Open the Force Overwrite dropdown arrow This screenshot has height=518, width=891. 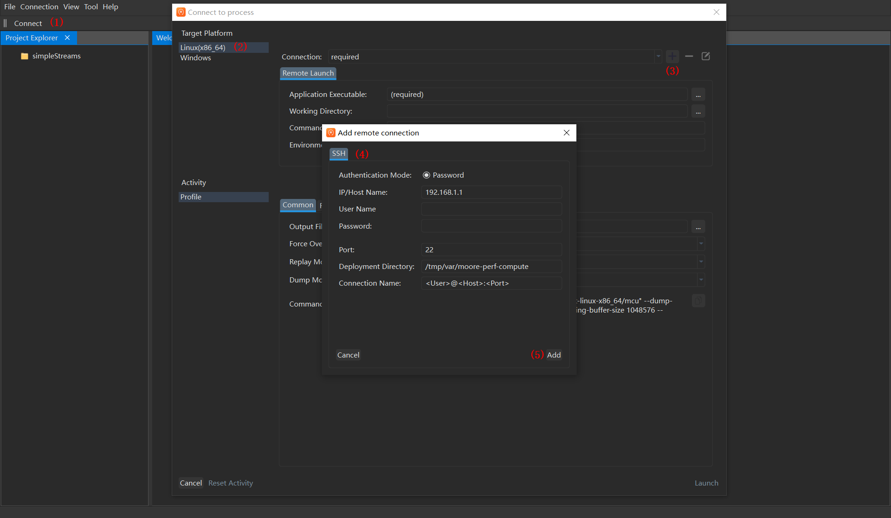click(x=701, y=244)
